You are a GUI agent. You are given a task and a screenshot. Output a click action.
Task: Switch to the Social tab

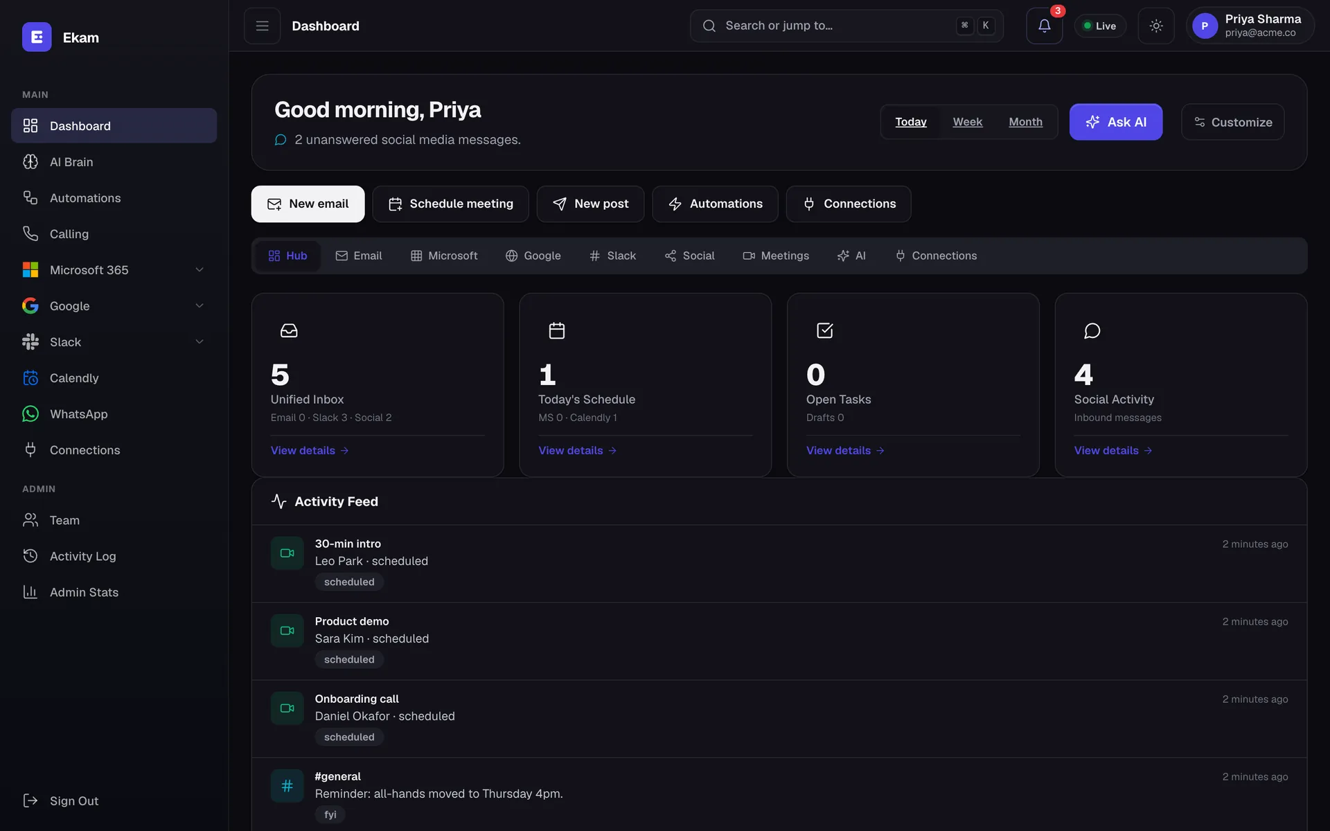coord(689,256)
